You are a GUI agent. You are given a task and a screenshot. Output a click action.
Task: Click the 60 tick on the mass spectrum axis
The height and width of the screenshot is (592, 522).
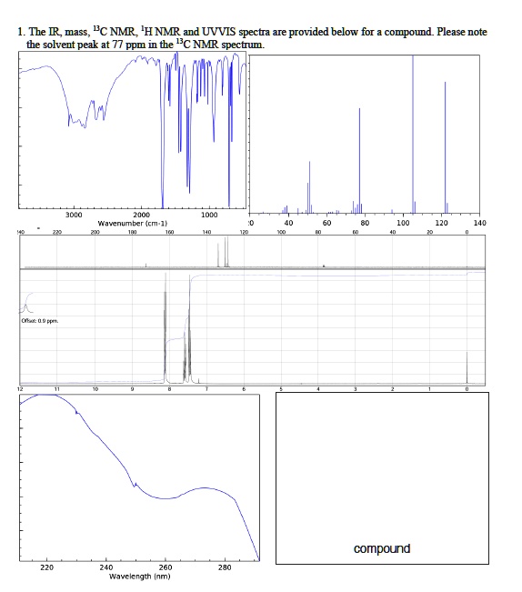click(x=326, y=223)
